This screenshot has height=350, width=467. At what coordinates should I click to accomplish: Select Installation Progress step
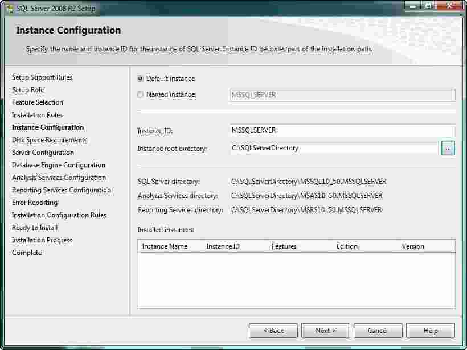pos(42,240)
